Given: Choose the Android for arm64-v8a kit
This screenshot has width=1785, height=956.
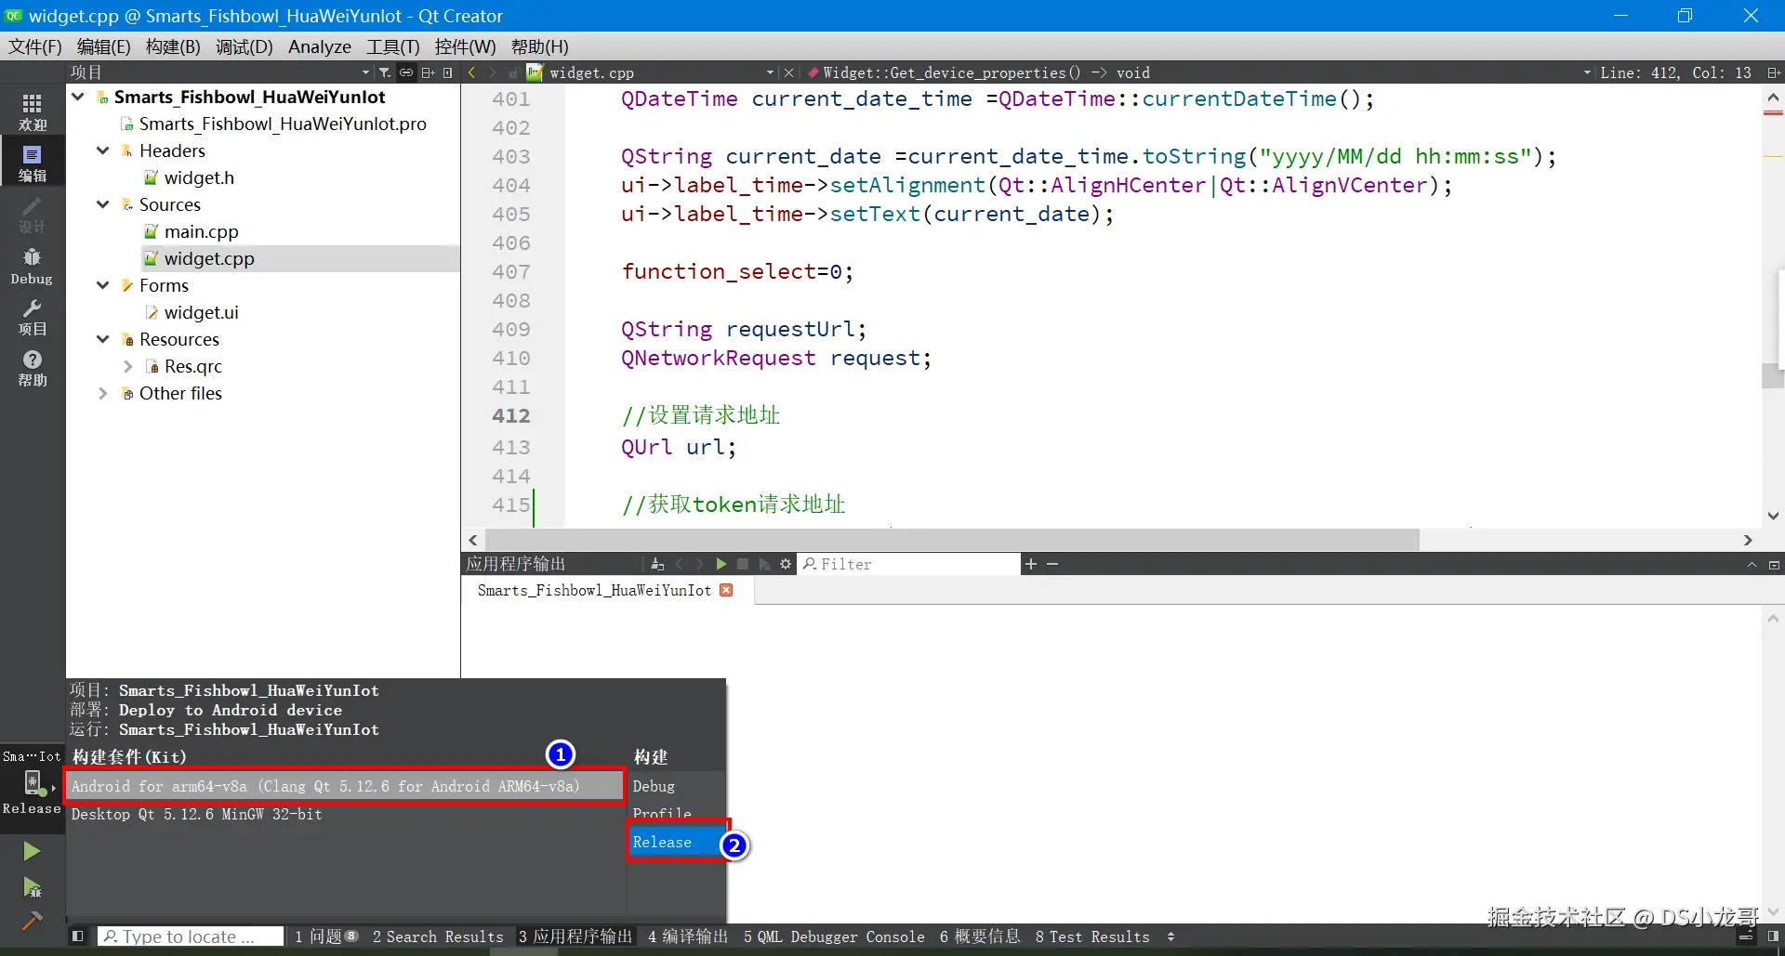Looking at the screenshot, I should 344,786.
